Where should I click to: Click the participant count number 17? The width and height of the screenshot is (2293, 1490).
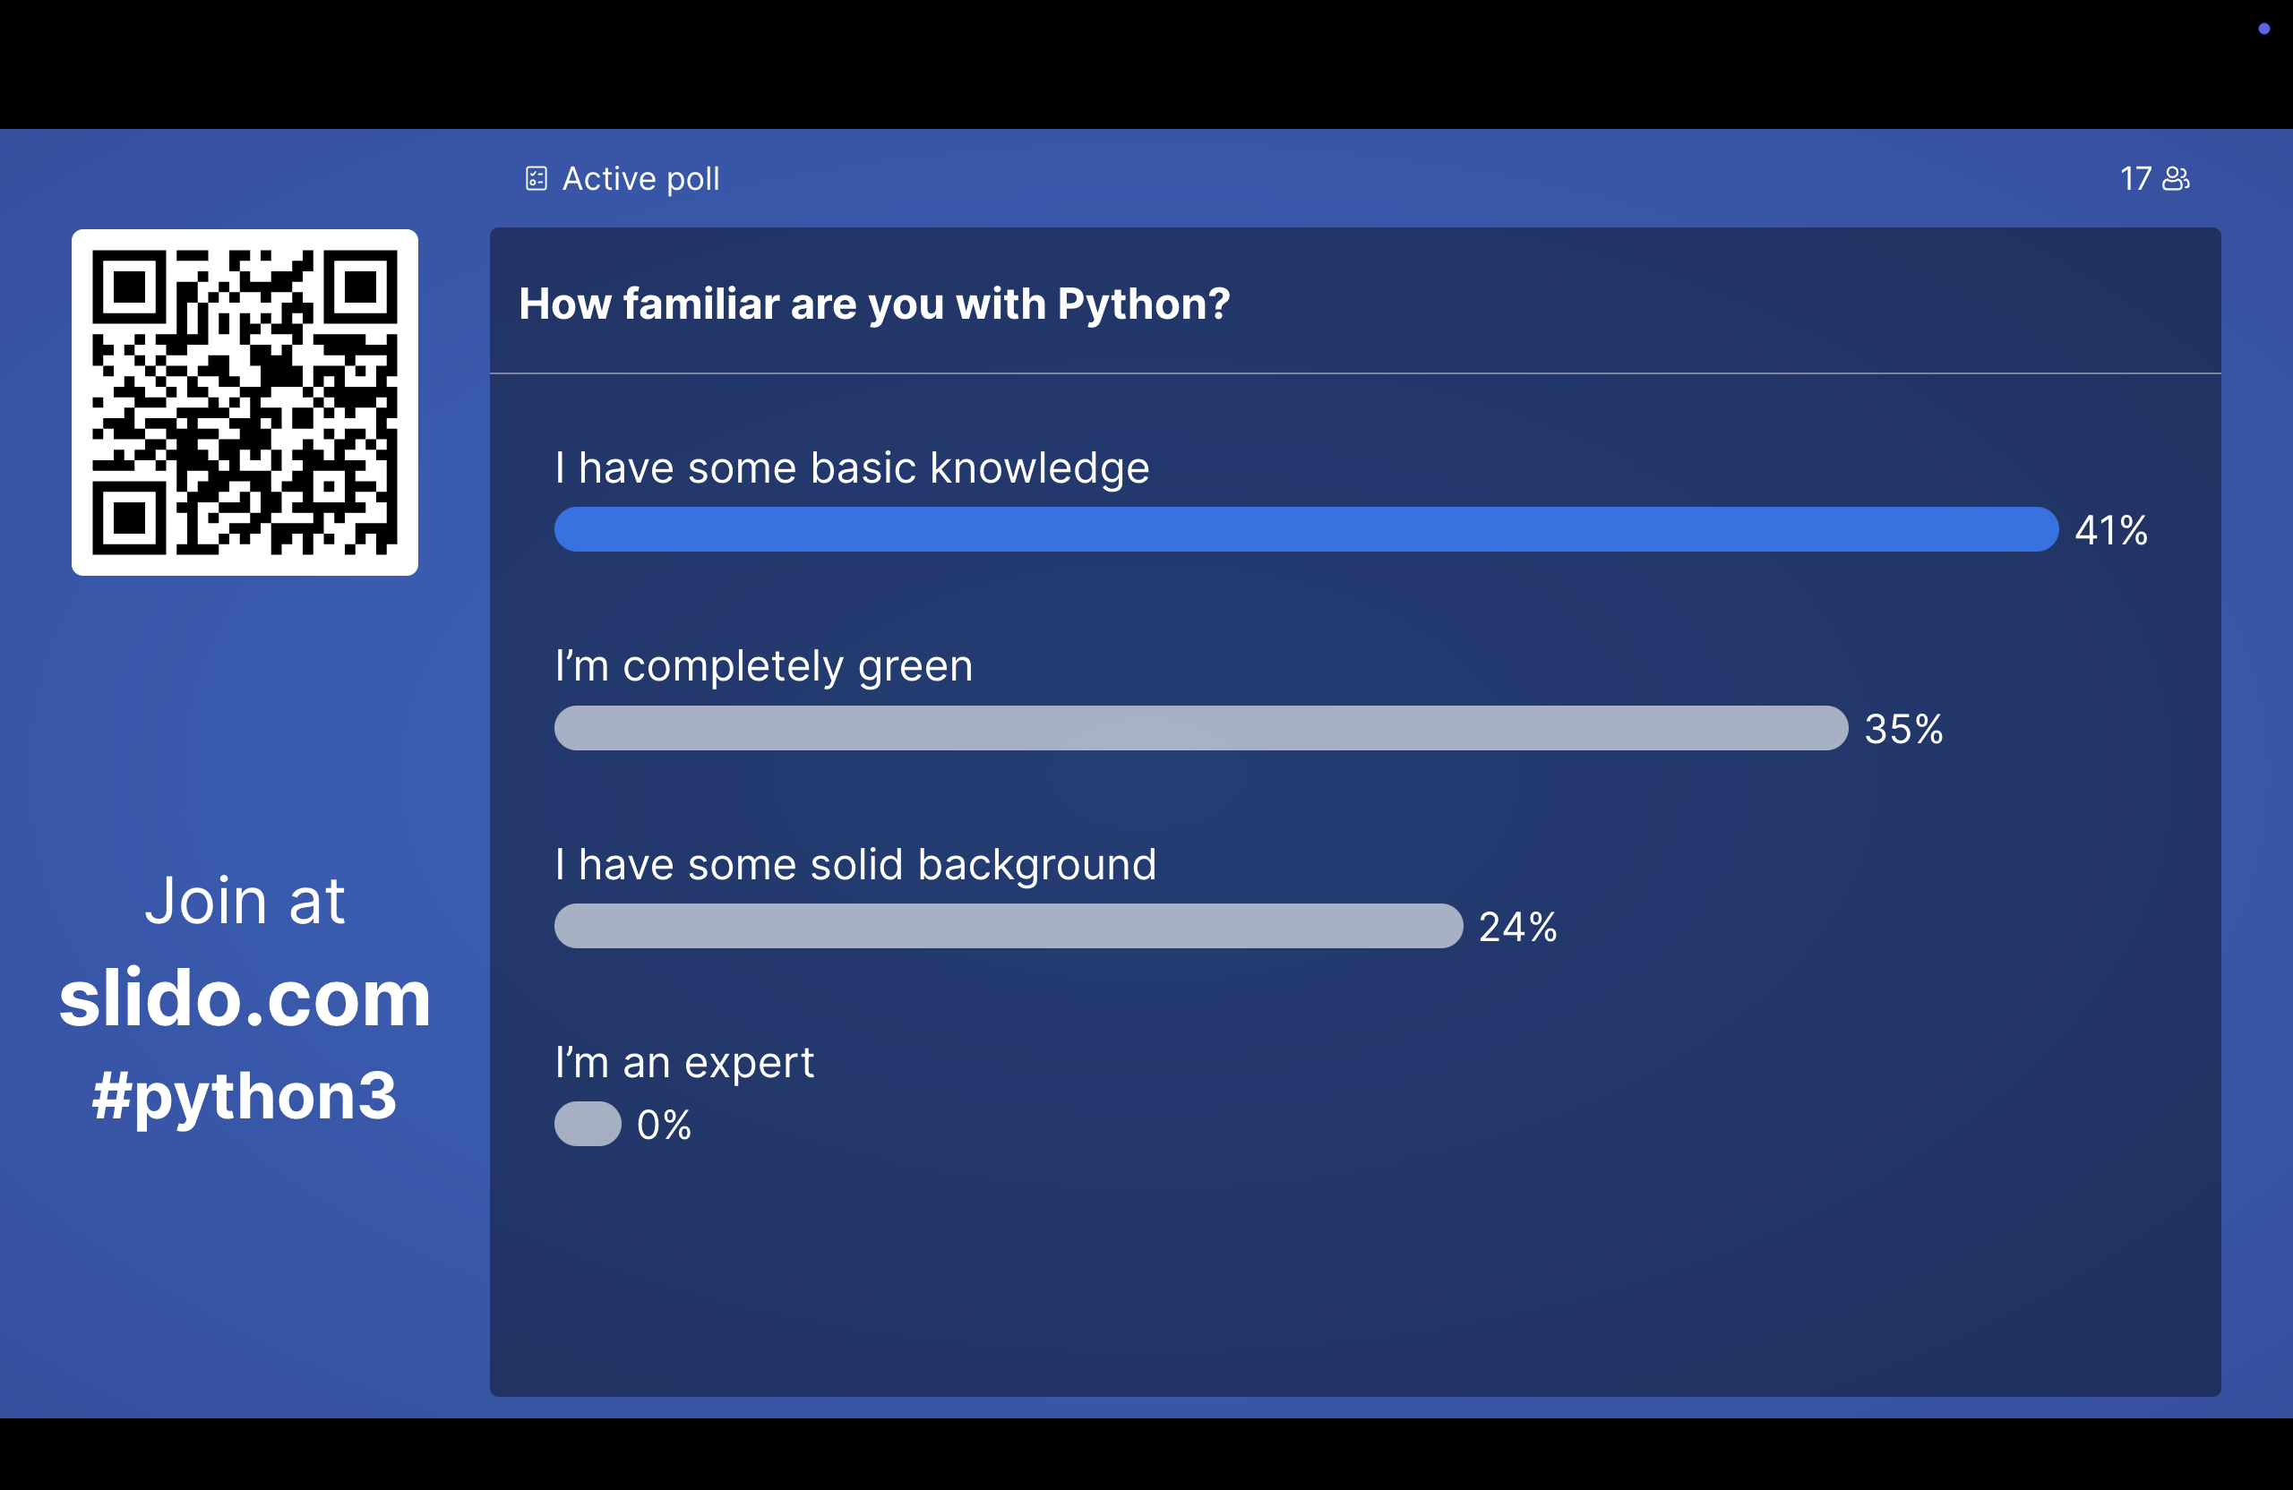point(2135,178)
